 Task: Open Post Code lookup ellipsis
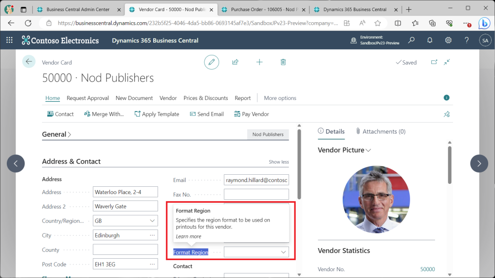pyautogui.click(x=152, y=264)
